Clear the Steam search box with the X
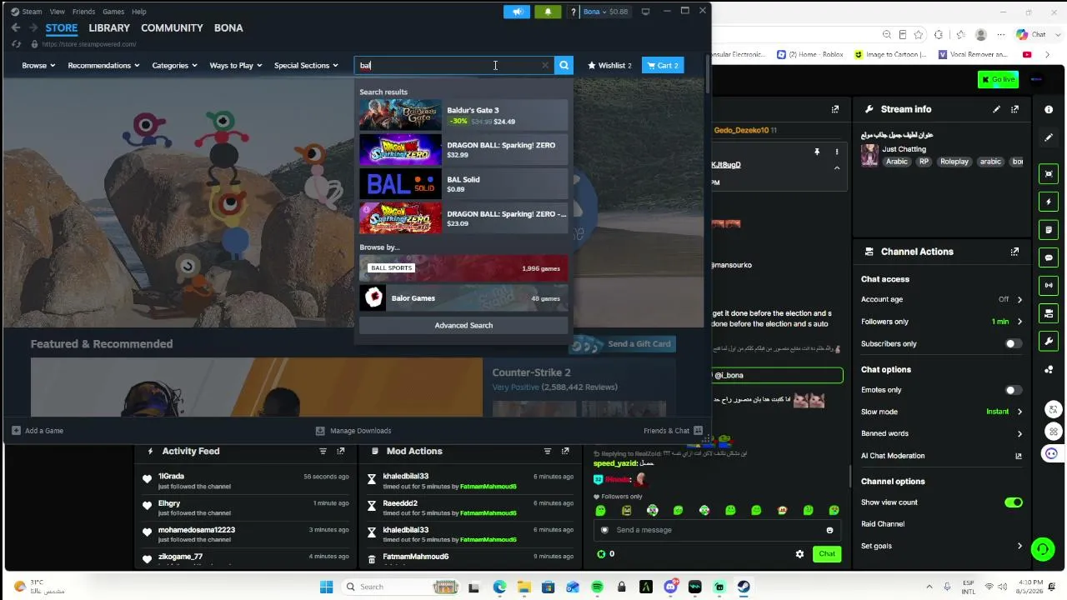The width and height of the screenshot is (1067, 600). (x=545, y=65)
